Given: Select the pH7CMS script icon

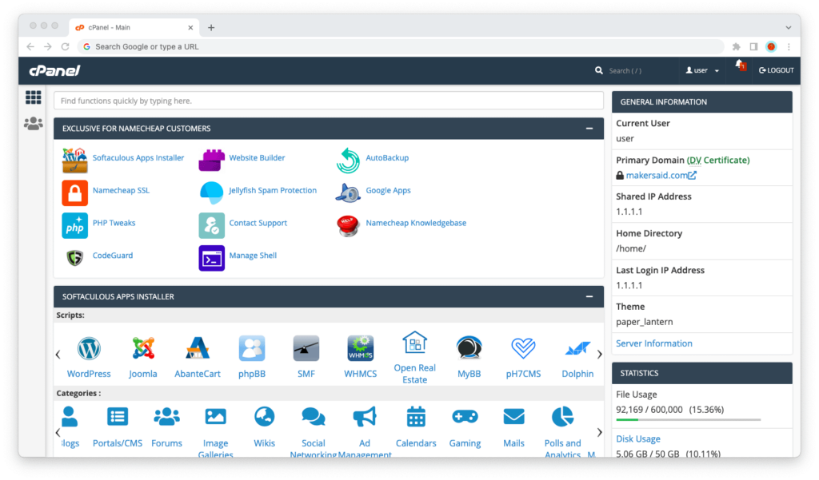Looking at the screenshot, I should coord(523,348).
